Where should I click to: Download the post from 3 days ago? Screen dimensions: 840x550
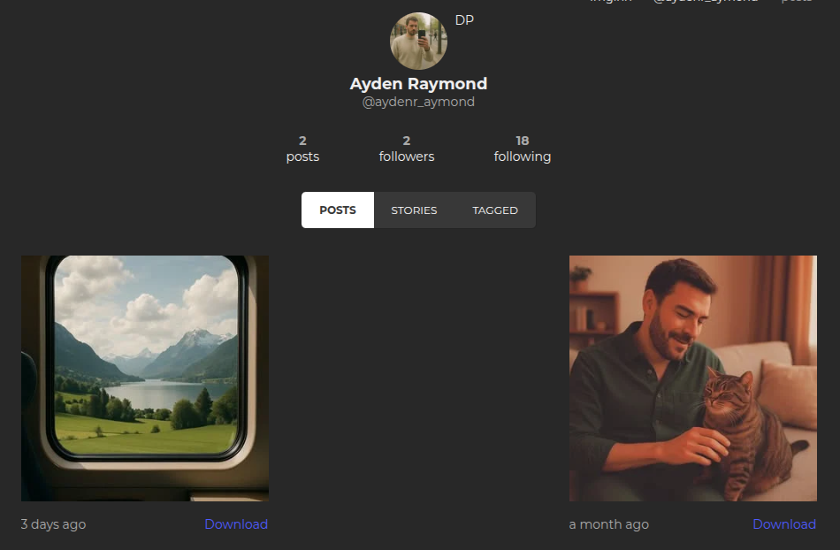[236, 524]
